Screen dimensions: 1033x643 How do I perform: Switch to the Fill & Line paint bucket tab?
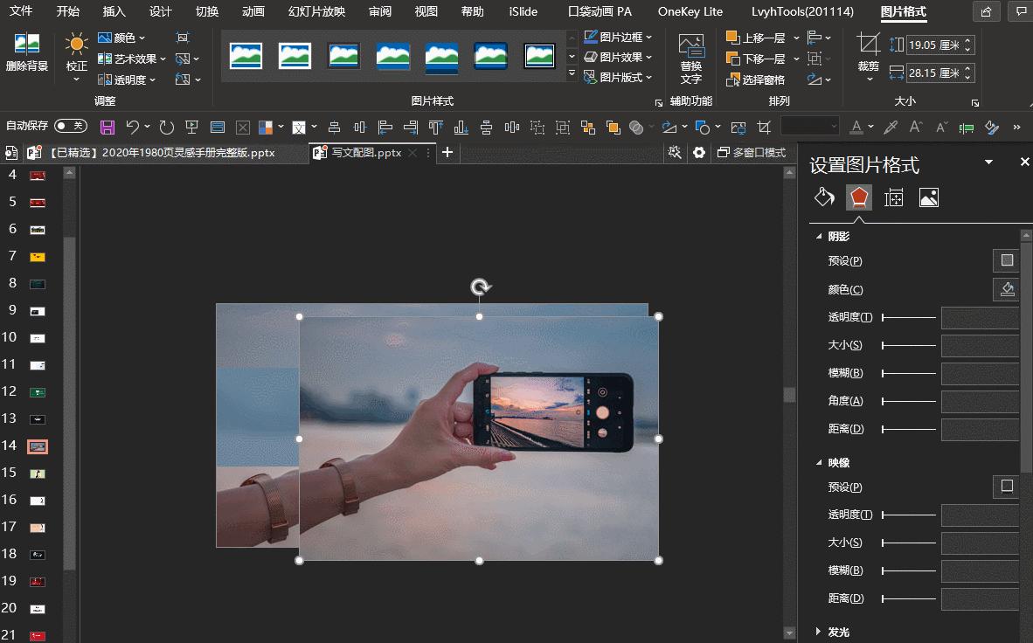(824, 197)
